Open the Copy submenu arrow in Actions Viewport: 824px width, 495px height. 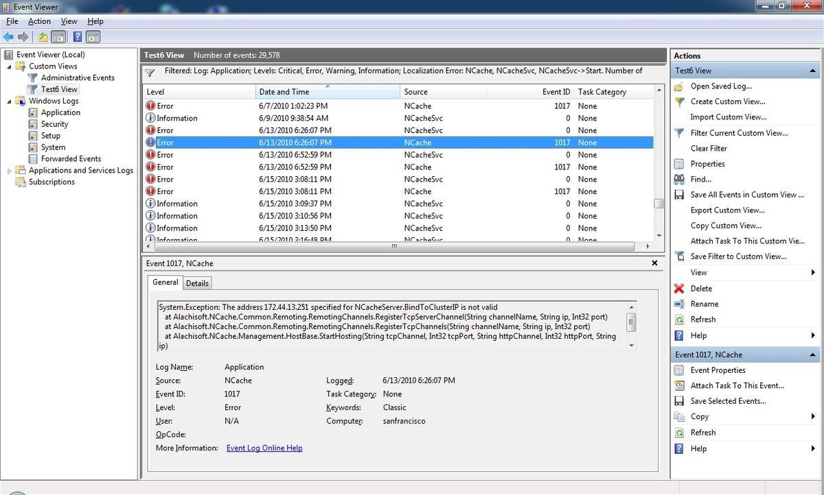[x=813, y=417]
